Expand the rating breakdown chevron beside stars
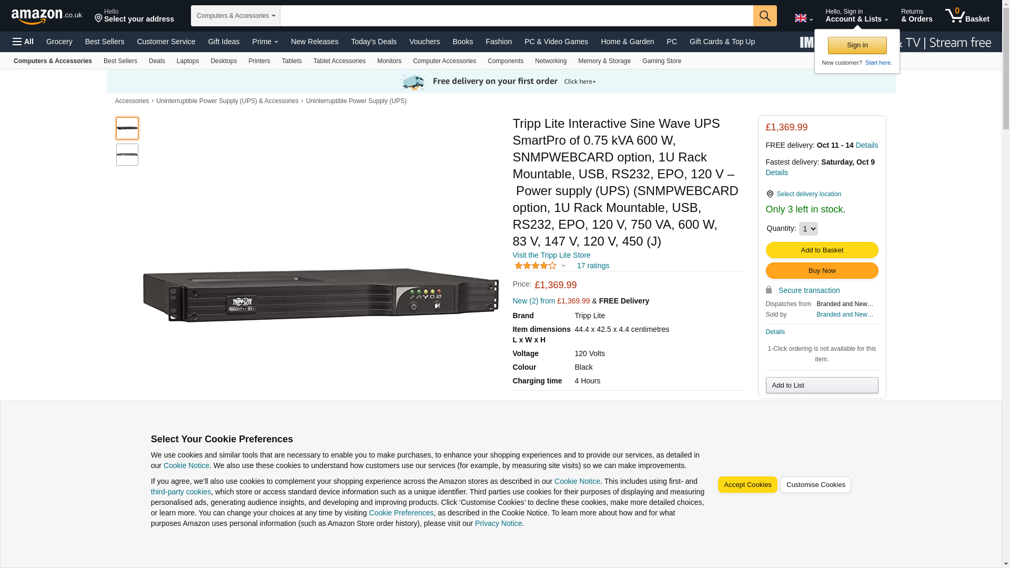The width and height of the screenshot is (1010, 568). (563, 266)
